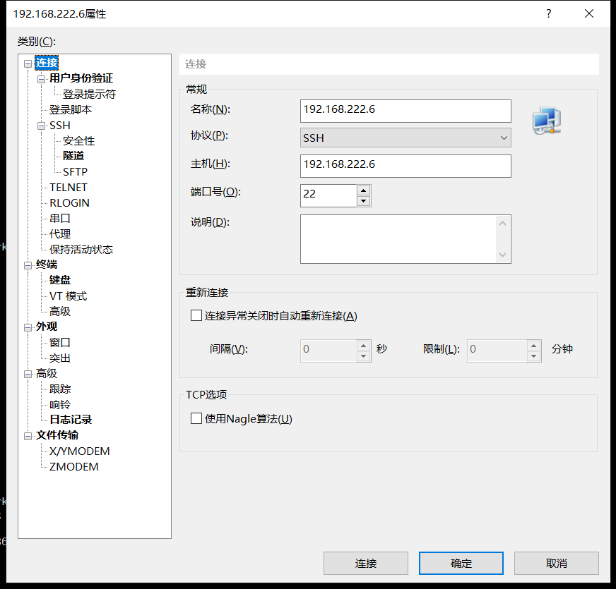Collapse the 用户身份验证 tree node
The image size is (616, 589).
coord(41,79)
